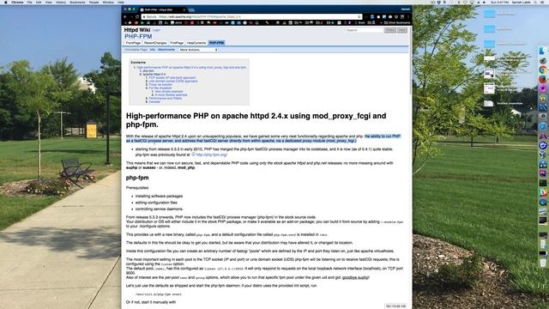
Task: Open the Chrome menu in menu bar
Action: pos(17,2)
